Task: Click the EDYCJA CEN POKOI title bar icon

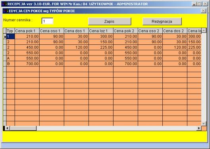Action: tap(6, 11)
